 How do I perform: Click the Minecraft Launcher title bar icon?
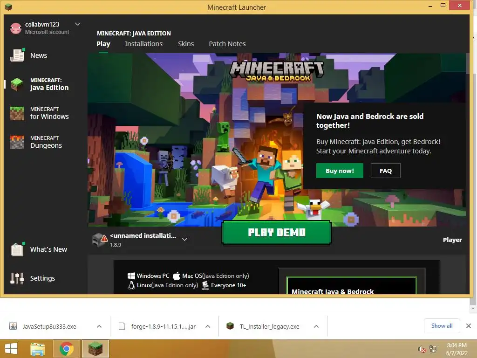(8, 7)
